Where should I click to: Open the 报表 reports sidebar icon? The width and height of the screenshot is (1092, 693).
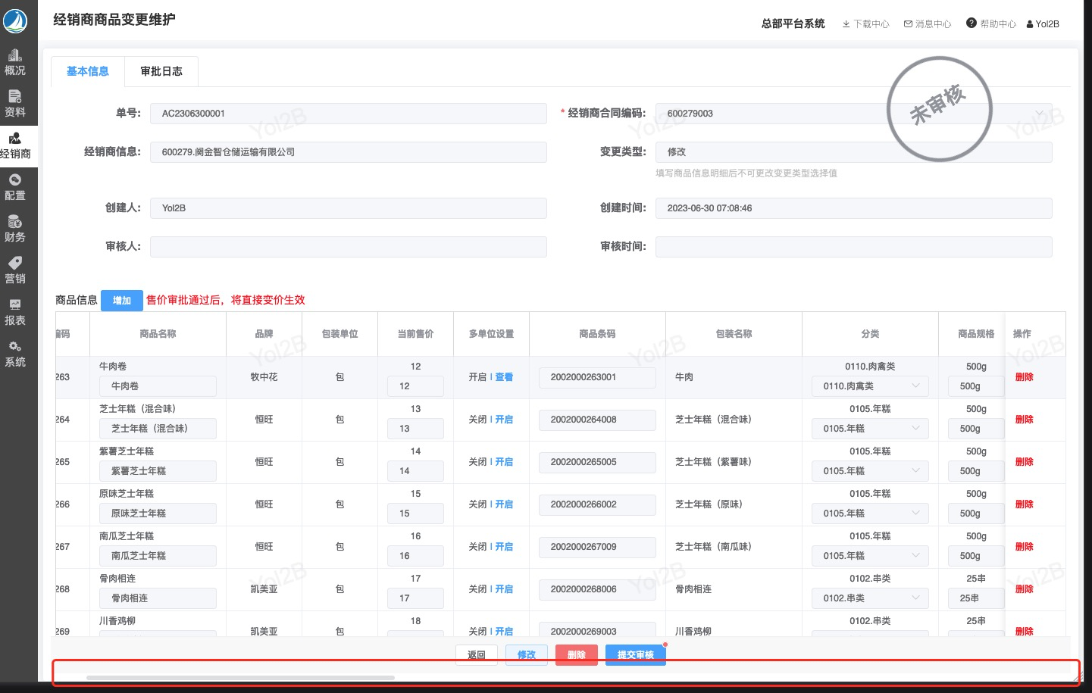[x=15, y=312]
